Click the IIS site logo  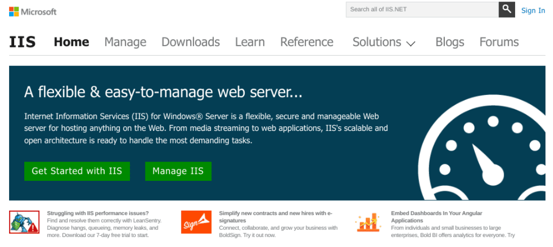pos(22,42)
